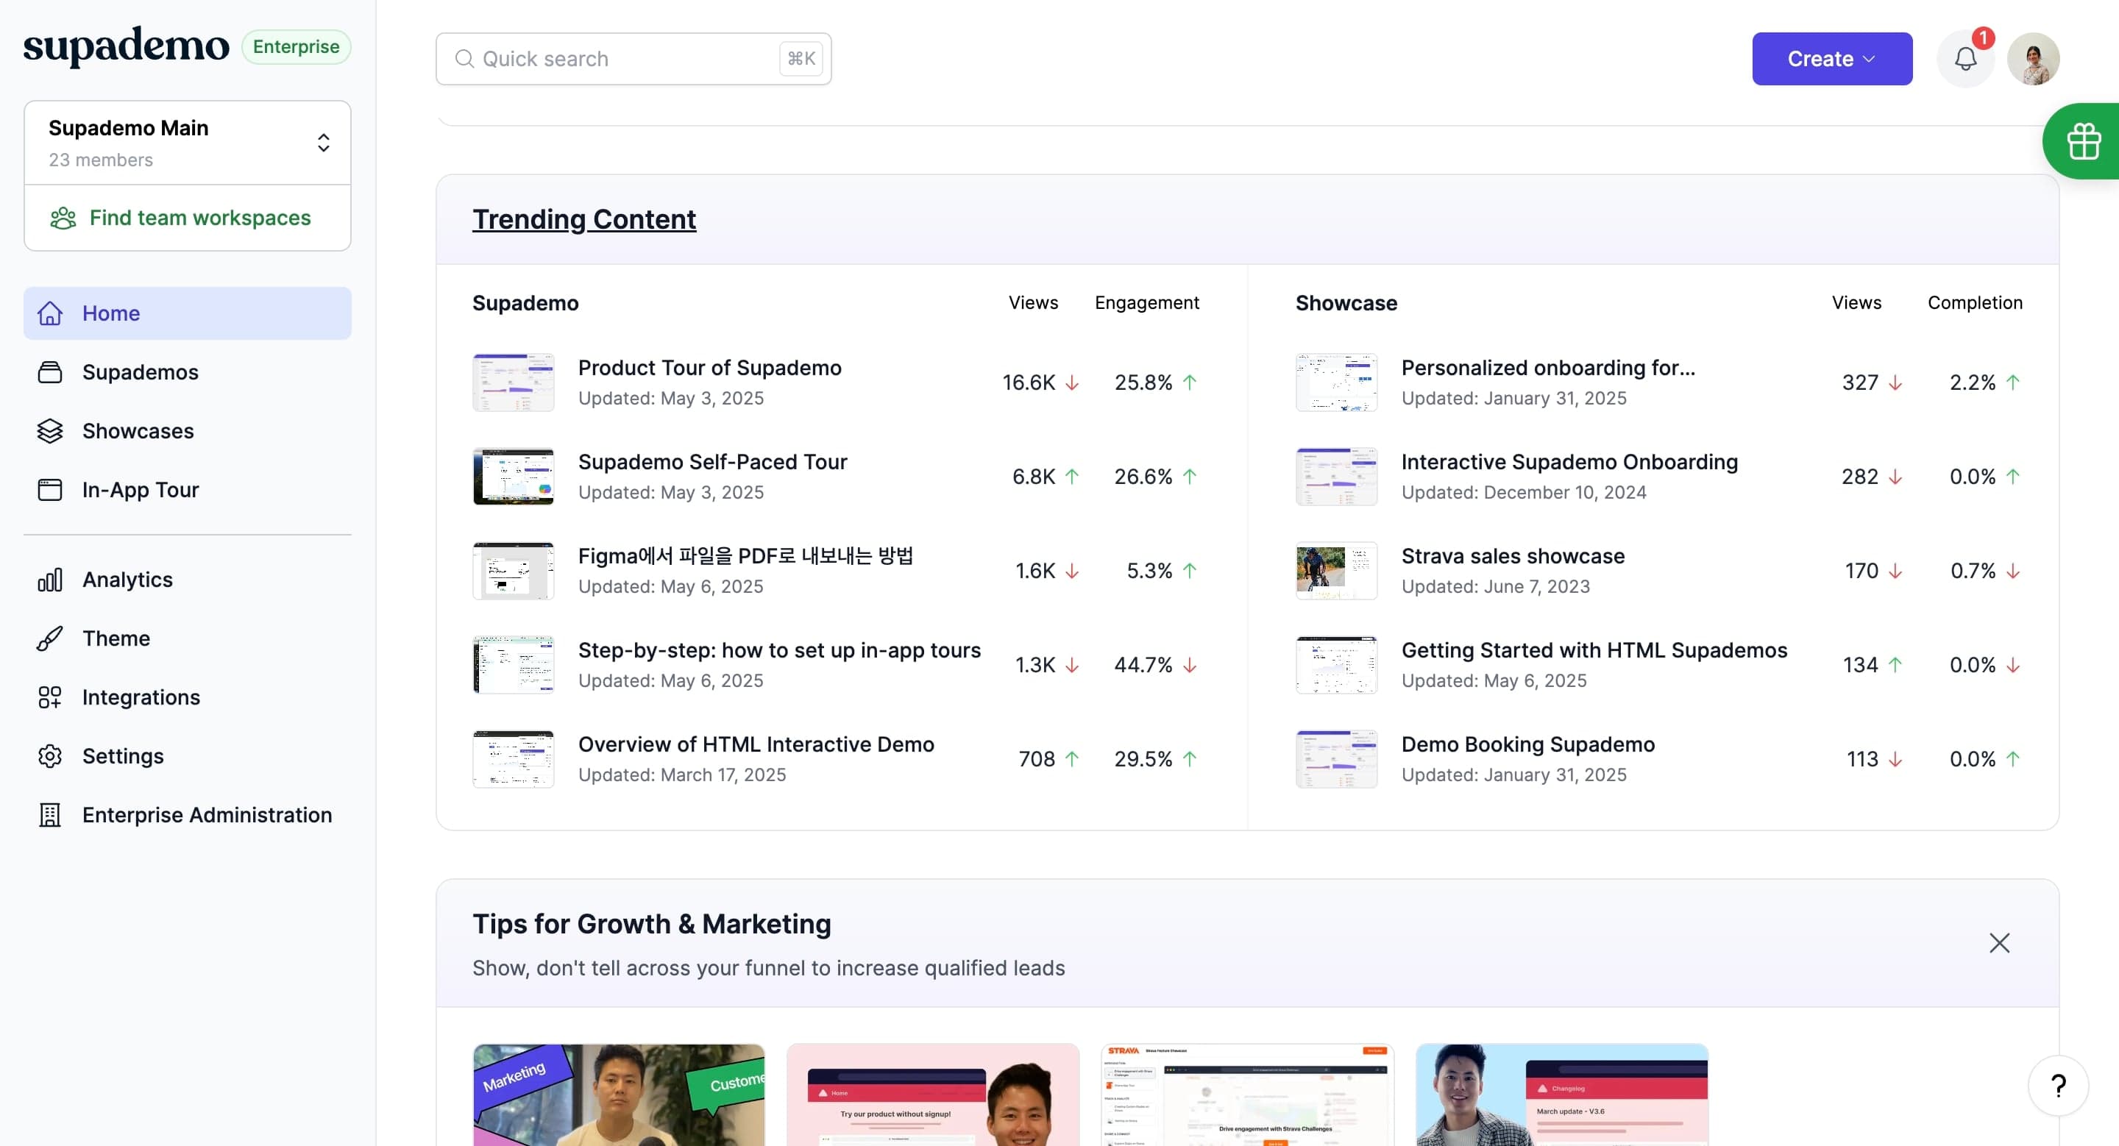The height and width of the screenshot is (1146, 2119).
Task: Open Enterprise Administration in the sidebar
Action: point(188,815)
